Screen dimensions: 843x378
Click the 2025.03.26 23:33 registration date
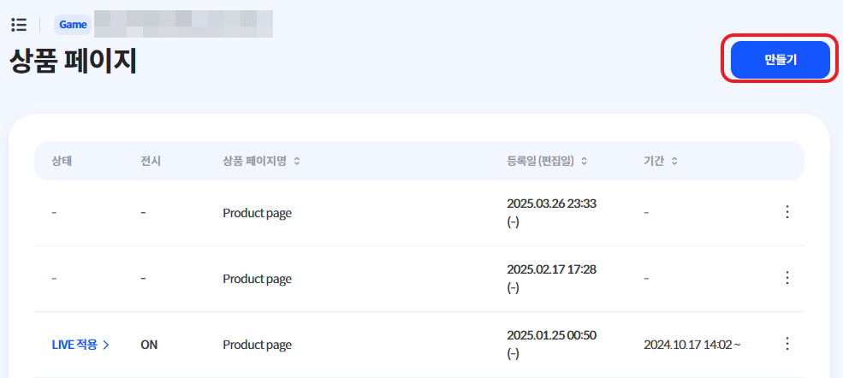(x=552, y=204)
